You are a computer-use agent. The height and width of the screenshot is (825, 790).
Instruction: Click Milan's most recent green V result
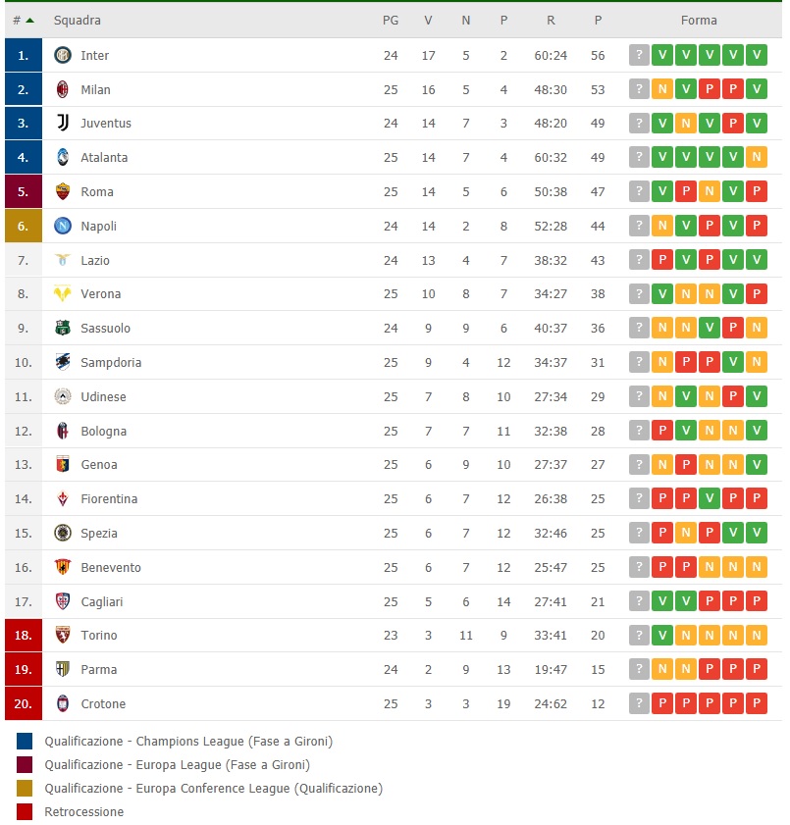click(757, 89)
